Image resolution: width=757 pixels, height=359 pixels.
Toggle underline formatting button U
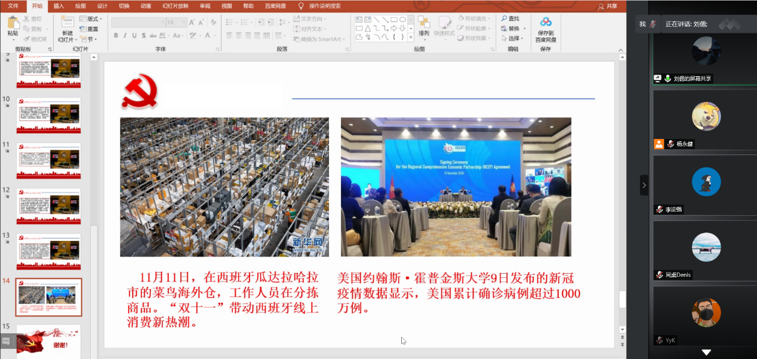(133, 36)
